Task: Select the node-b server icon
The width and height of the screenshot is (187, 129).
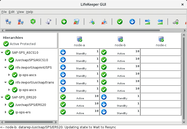Action: 120,39
